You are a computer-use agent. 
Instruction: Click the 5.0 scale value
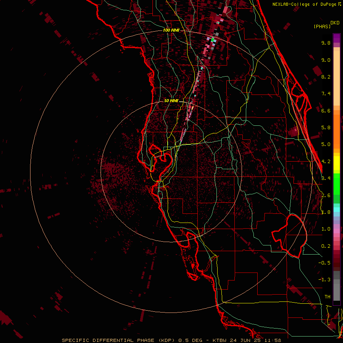point(326,144)
